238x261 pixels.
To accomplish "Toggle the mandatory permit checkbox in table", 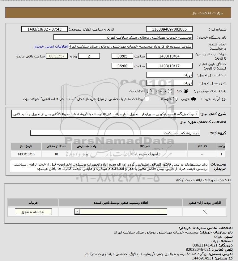I will [205, 212].
